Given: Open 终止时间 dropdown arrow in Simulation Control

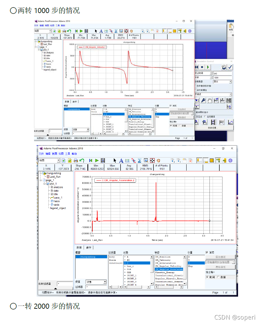Looking at the screenshot, I should click(x=211, y=73).
